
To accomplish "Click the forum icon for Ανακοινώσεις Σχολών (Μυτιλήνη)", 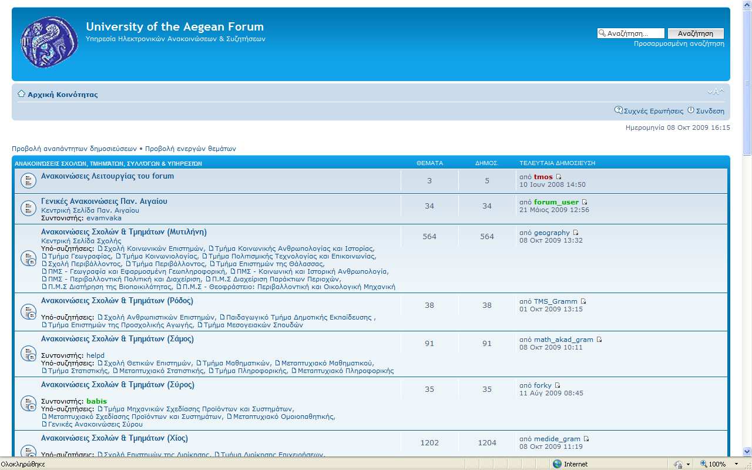I will (29, 258).
